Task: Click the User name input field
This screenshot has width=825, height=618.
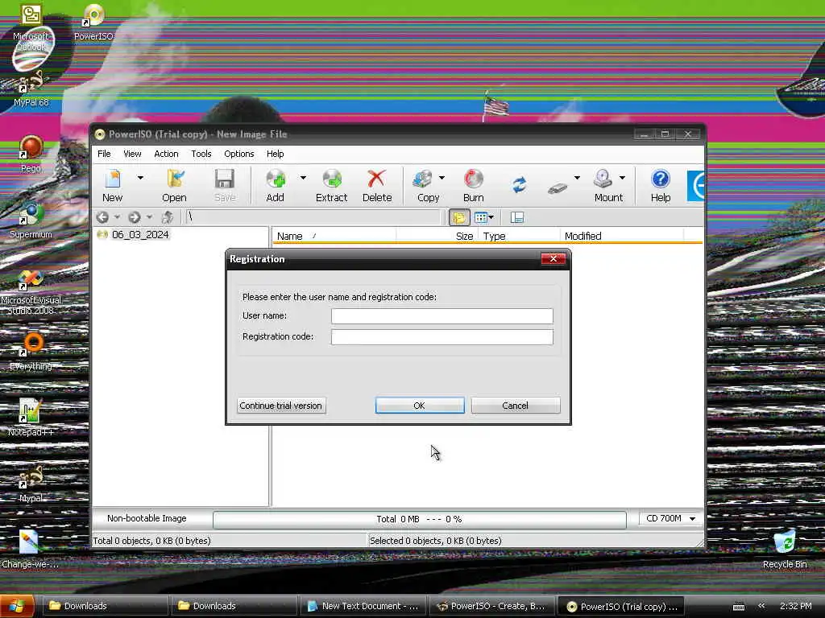Action: (442, 315)
